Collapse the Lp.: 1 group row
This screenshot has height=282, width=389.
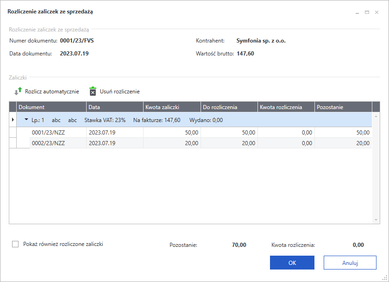[x=26, y=120]
